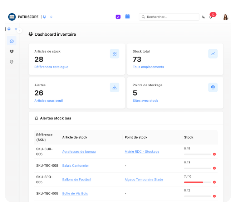Open the Articles sous seuil link

tap(49, 101)
